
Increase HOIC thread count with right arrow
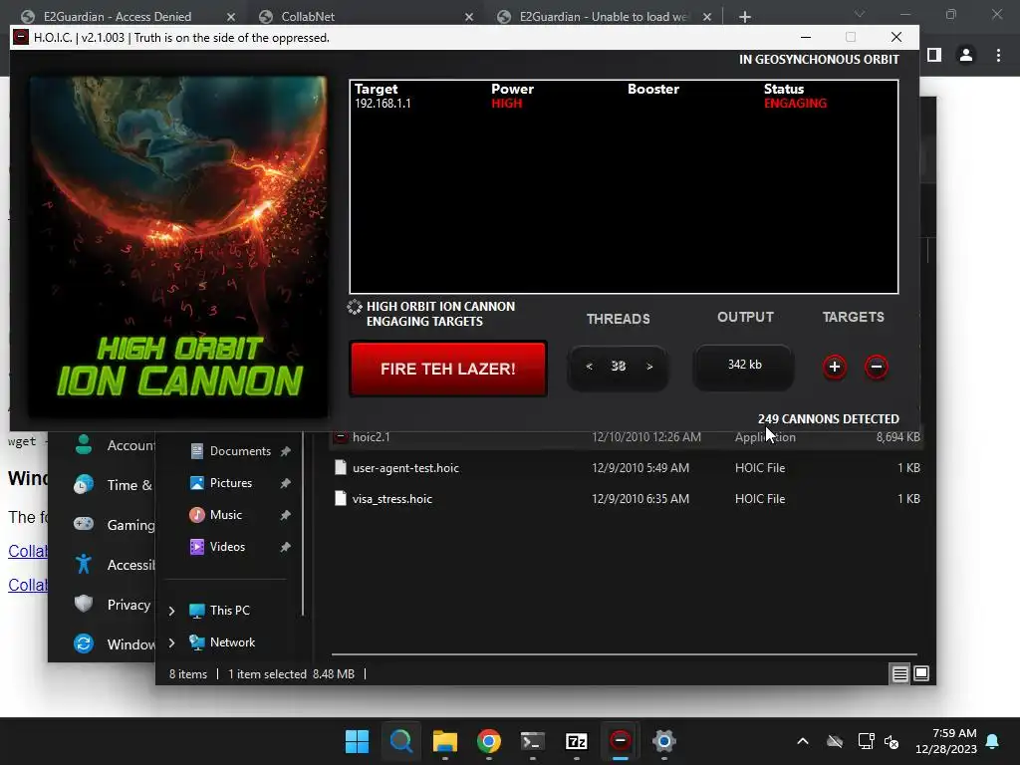[x=649, y=367]
